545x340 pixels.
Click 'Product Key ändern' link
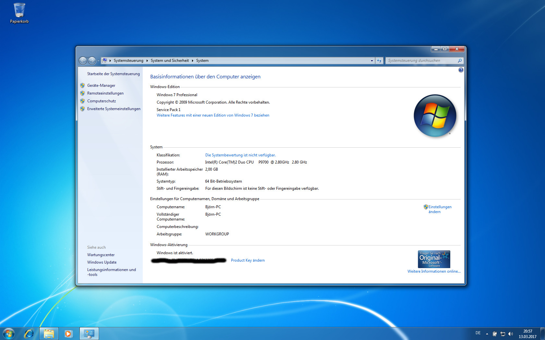tap(248, 260)
